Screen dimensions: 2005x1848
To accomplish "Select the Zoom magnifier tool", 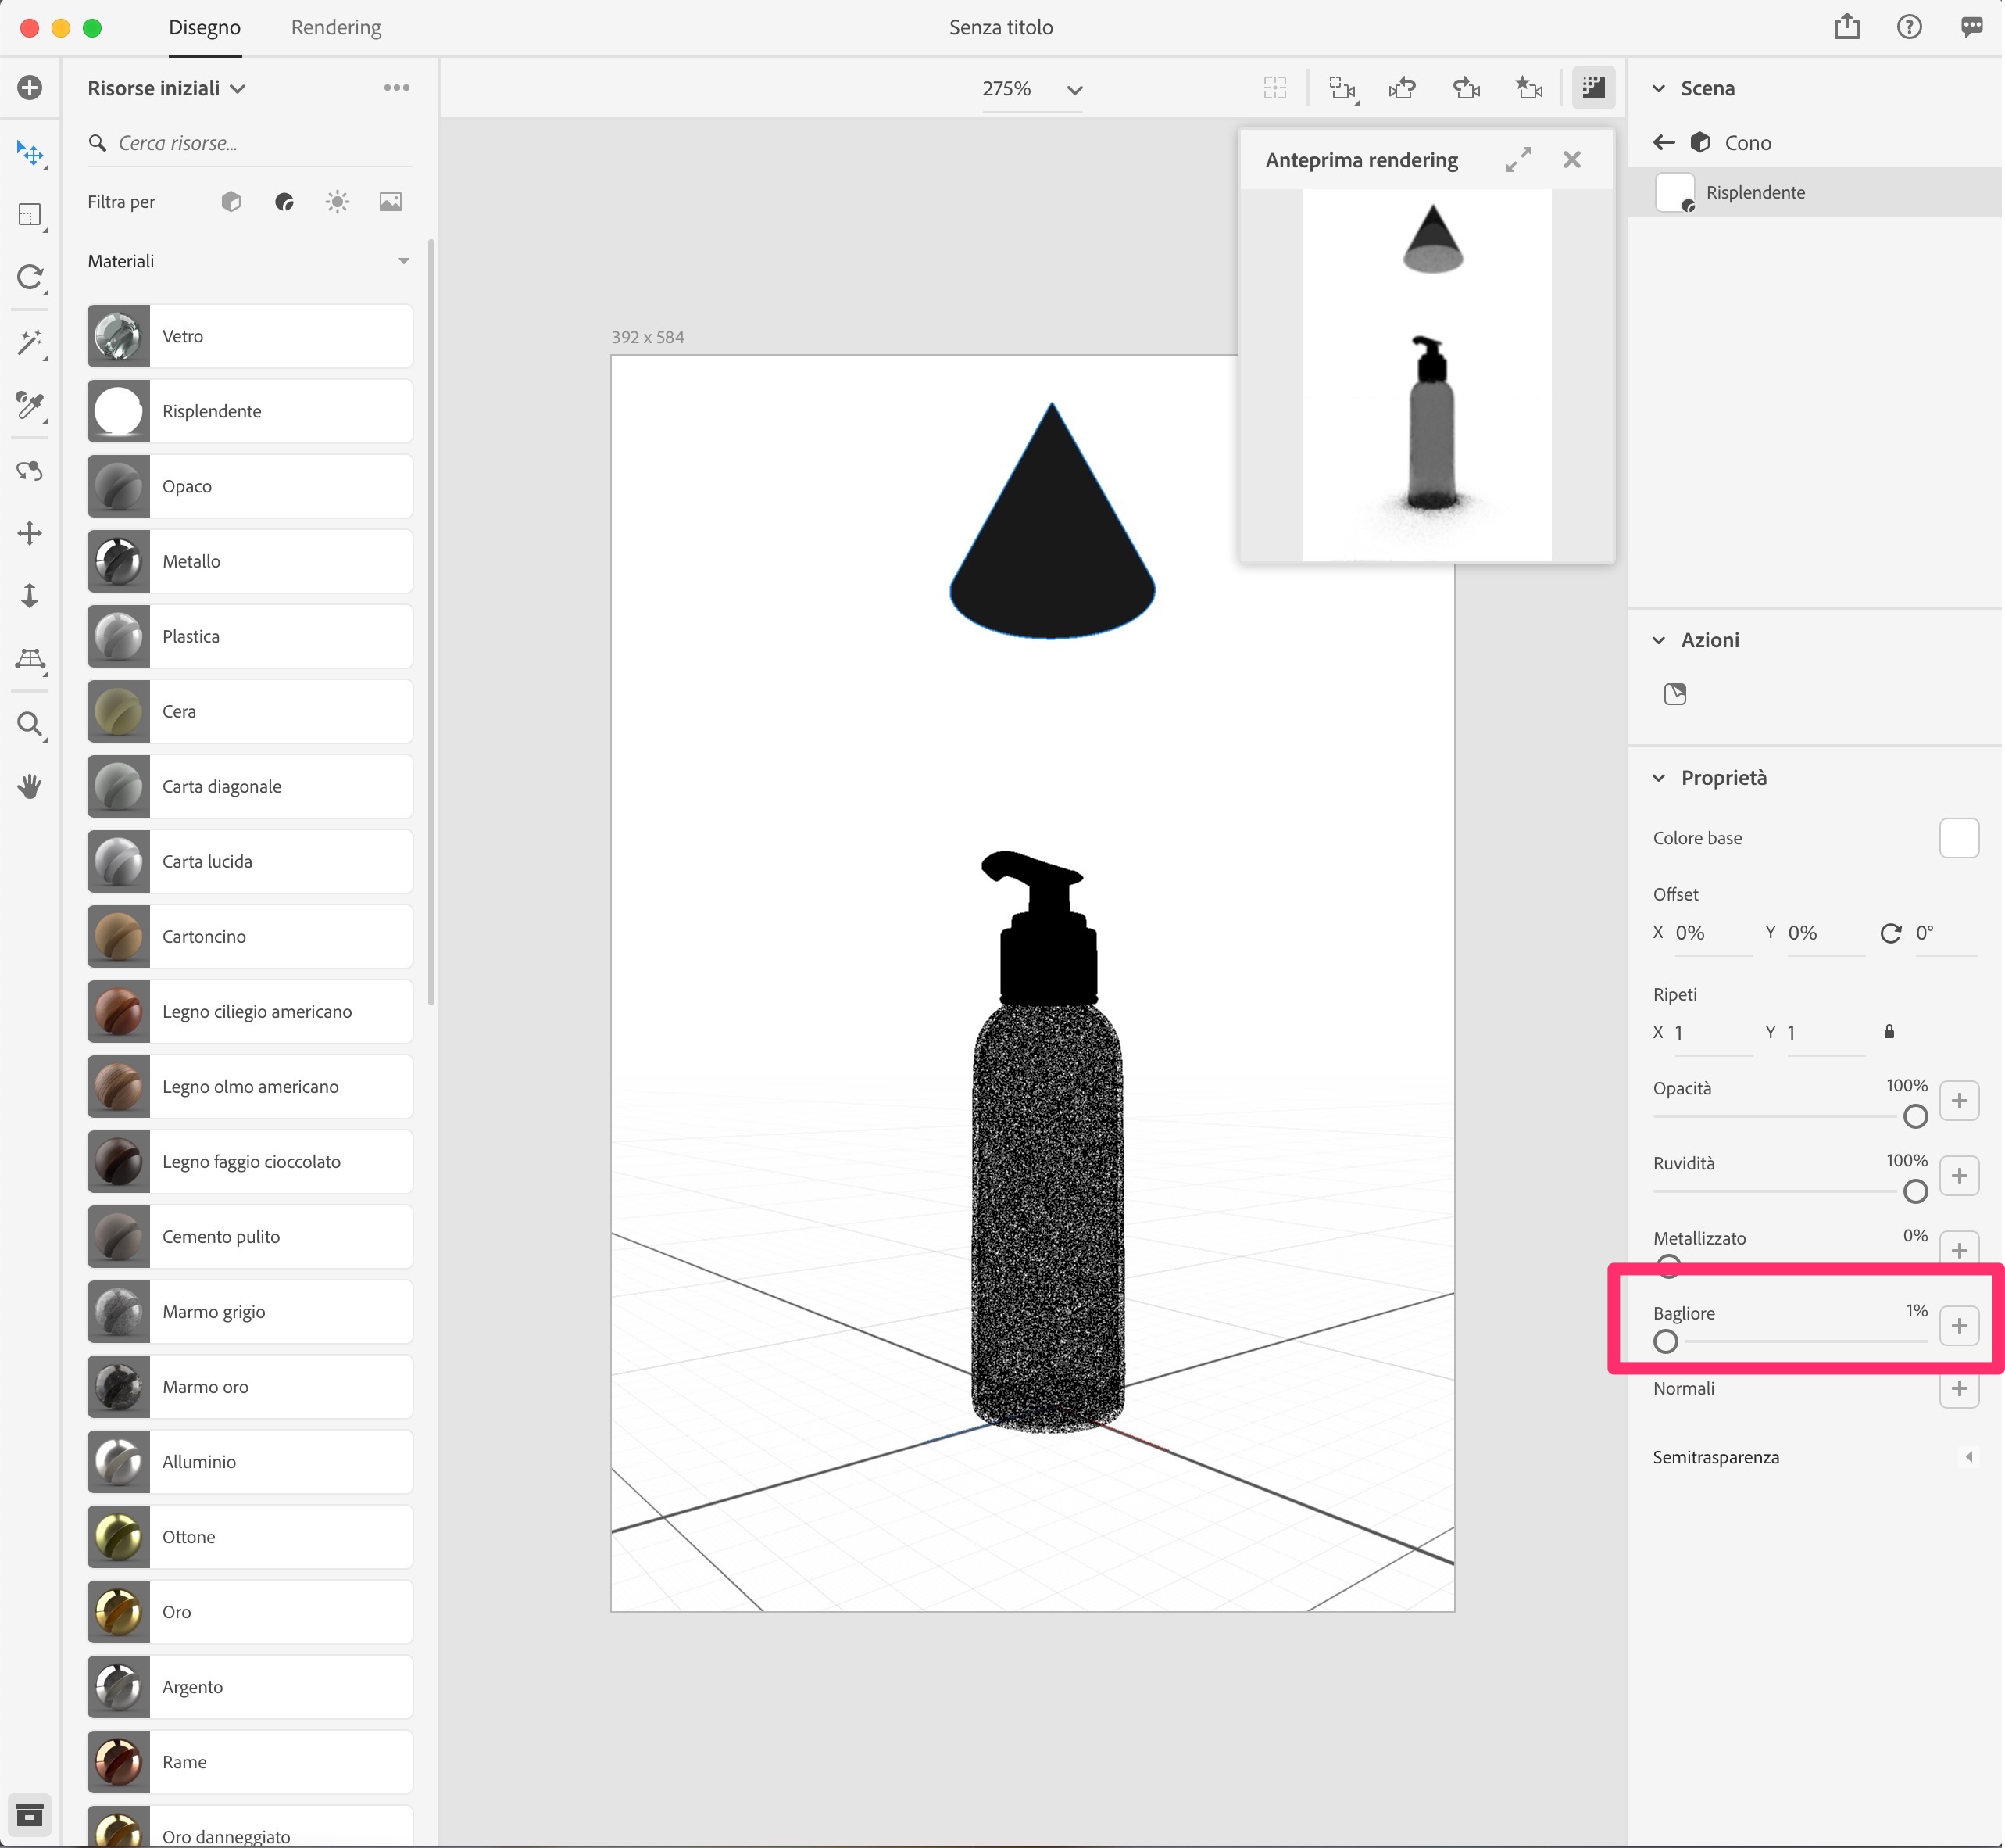I will [x=30, y=724].
